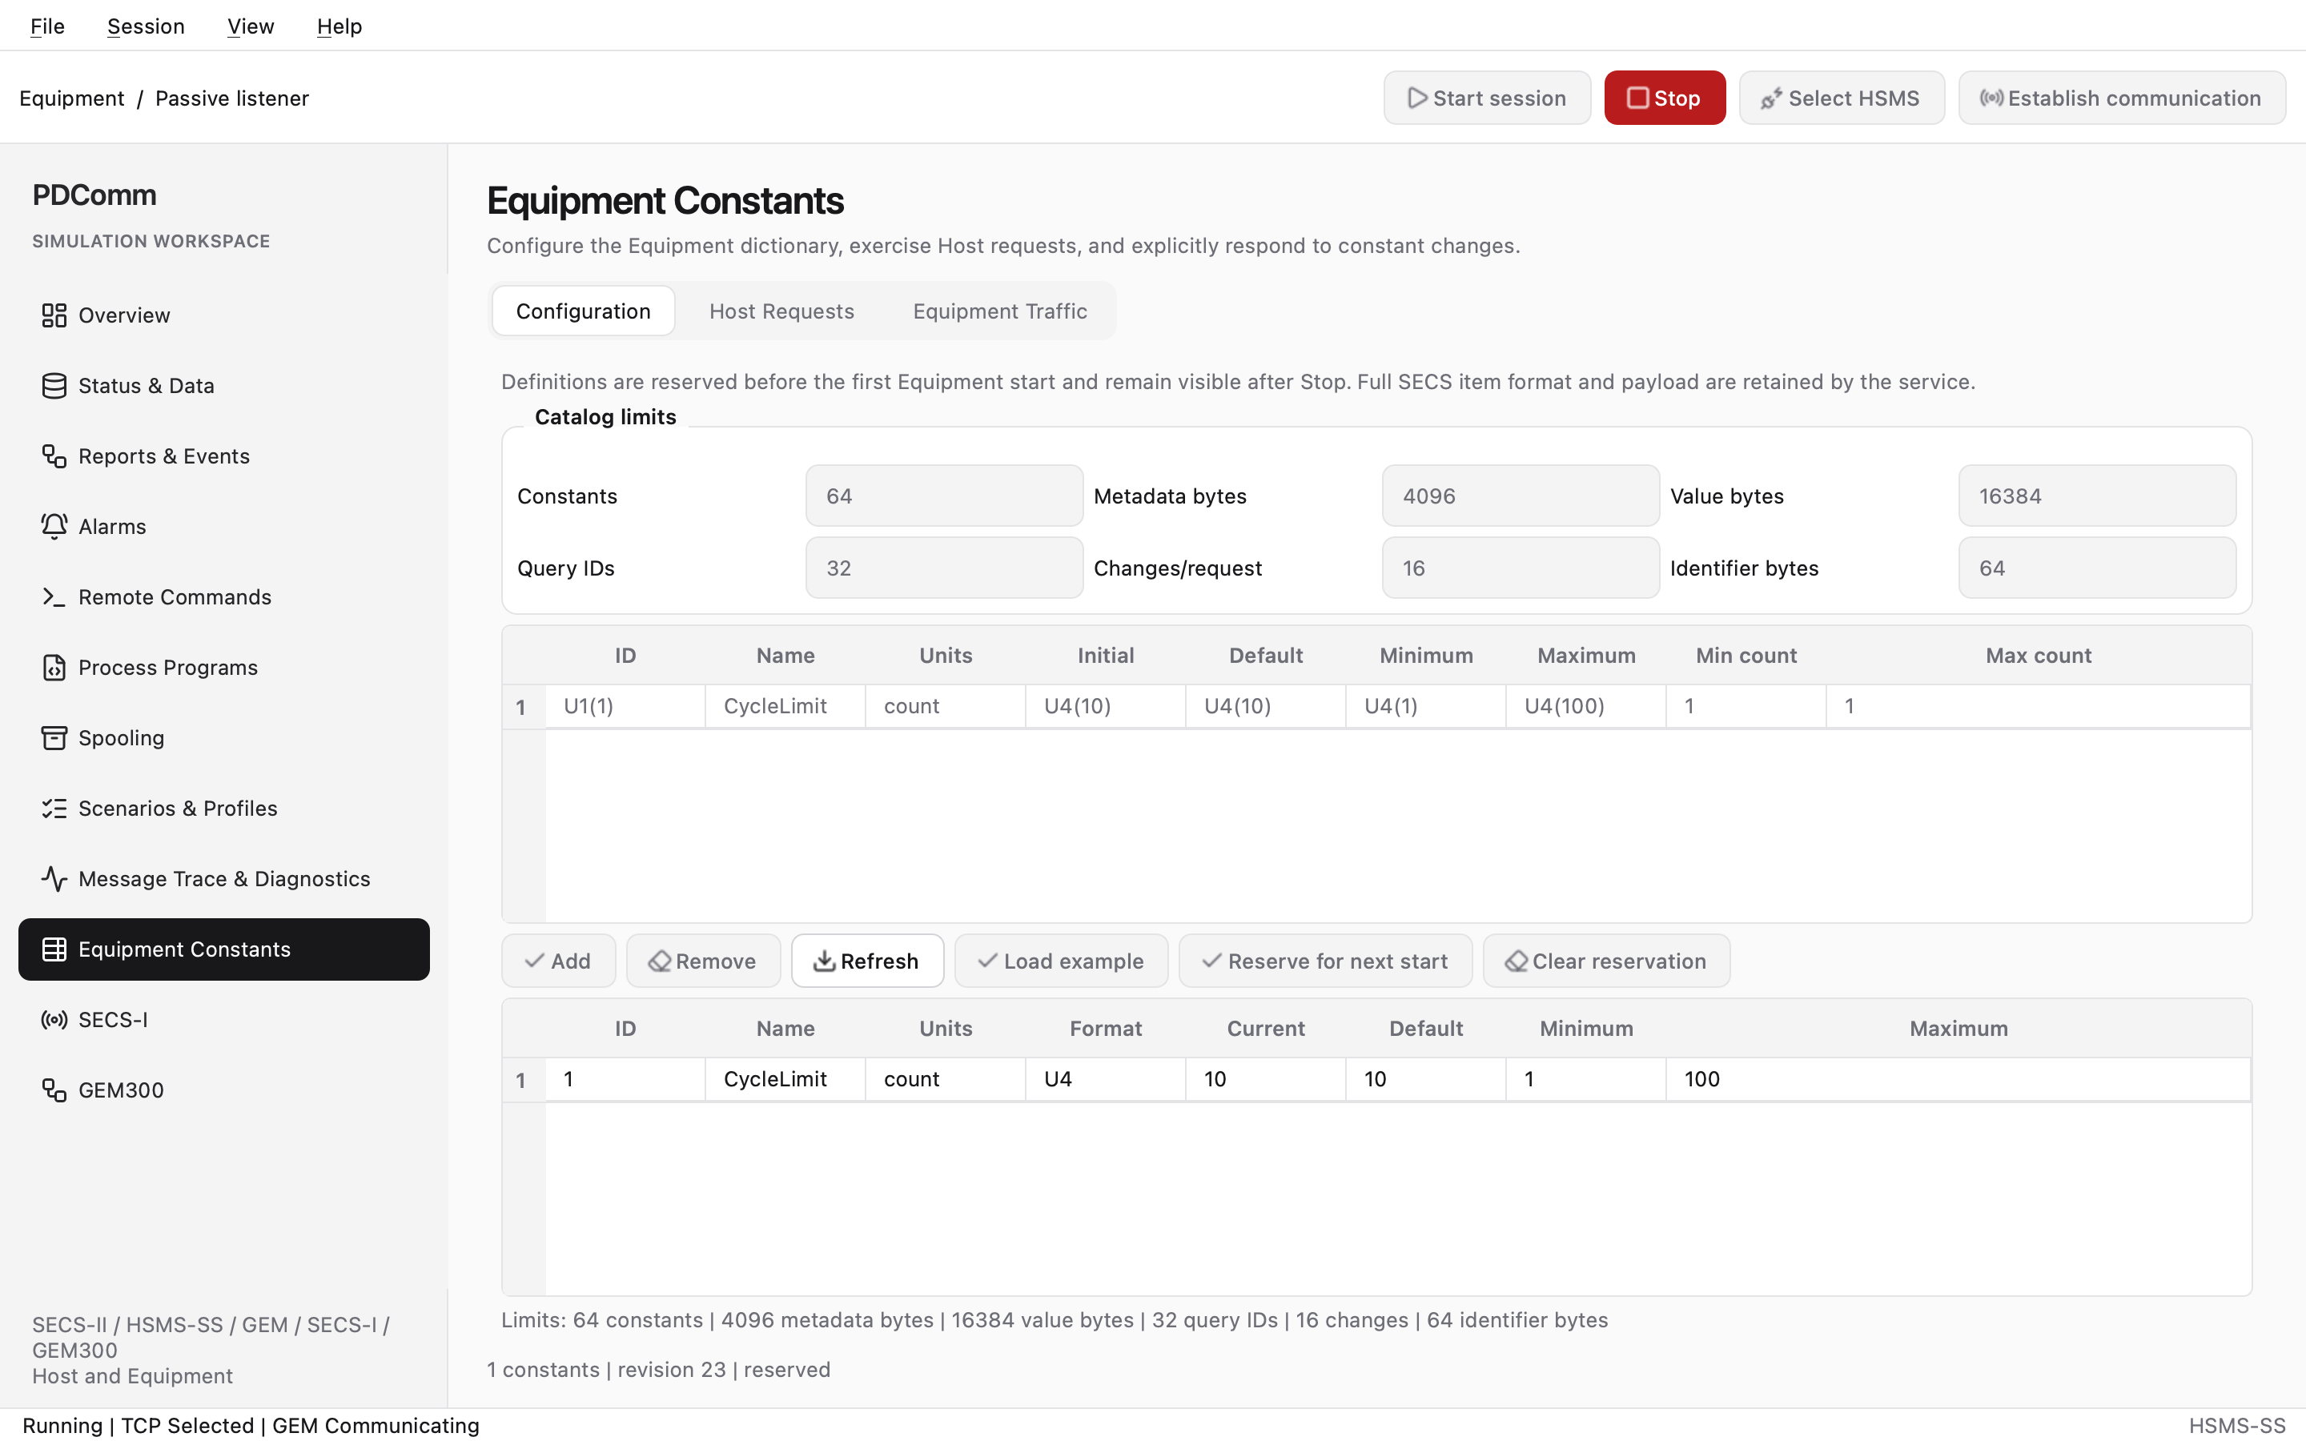
Task: Switch to the Host Requests tab
Action: pos(781,311)
